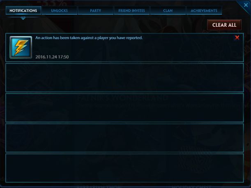Viewport: 251px width, 188px height.
Task: Dismiss the reported player notification with red X
Action: pos(237,37)
